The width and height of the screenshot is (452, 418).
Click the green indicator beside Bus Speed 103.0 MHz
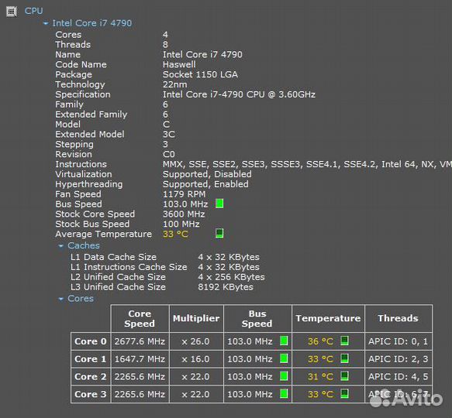coord(219,204)
